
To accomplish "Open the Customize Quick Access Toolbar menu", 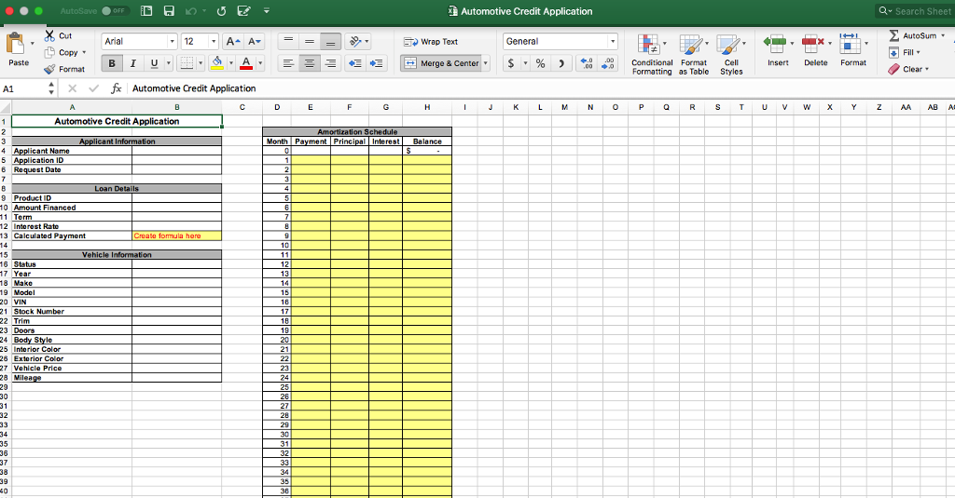I will tap(266, 11).
